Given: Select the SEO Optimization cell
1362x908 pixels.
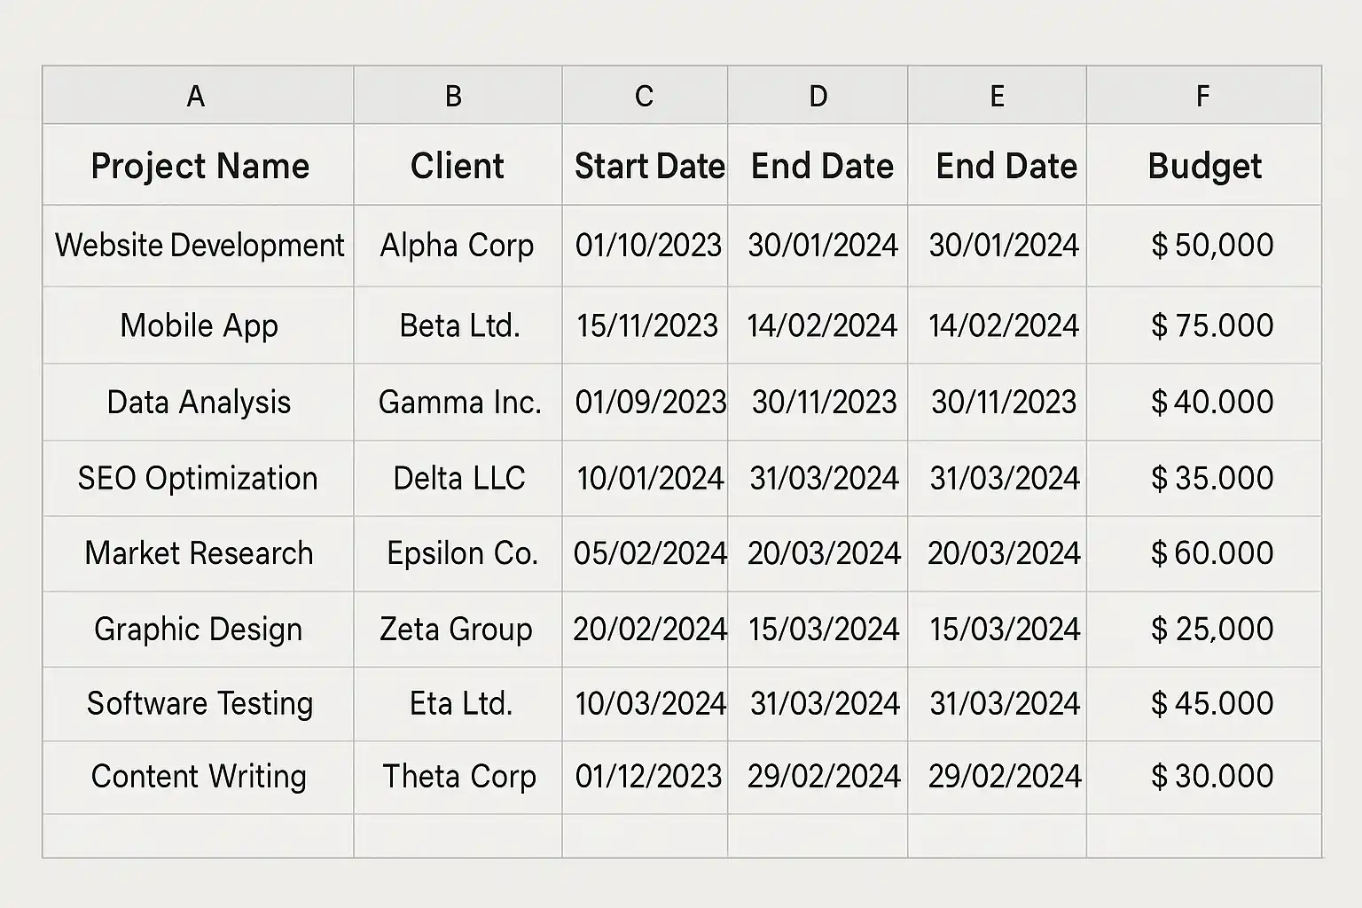Looking at the screenshot, I should 198,478.
